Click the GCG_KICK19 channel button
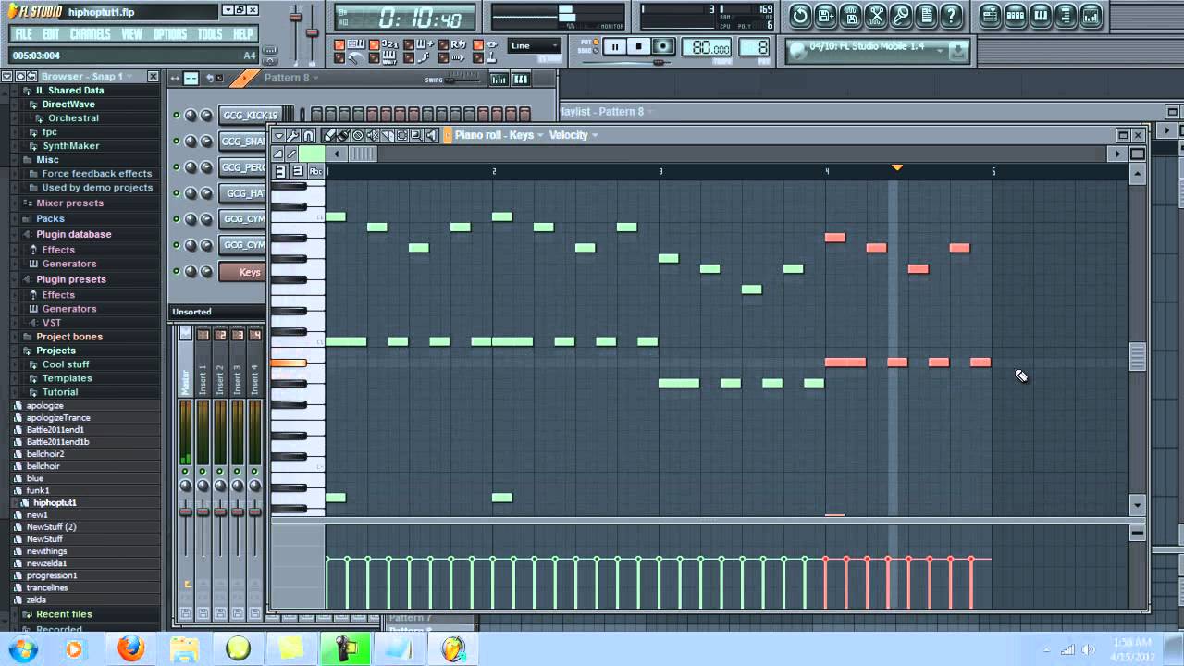 pos(250,116)
